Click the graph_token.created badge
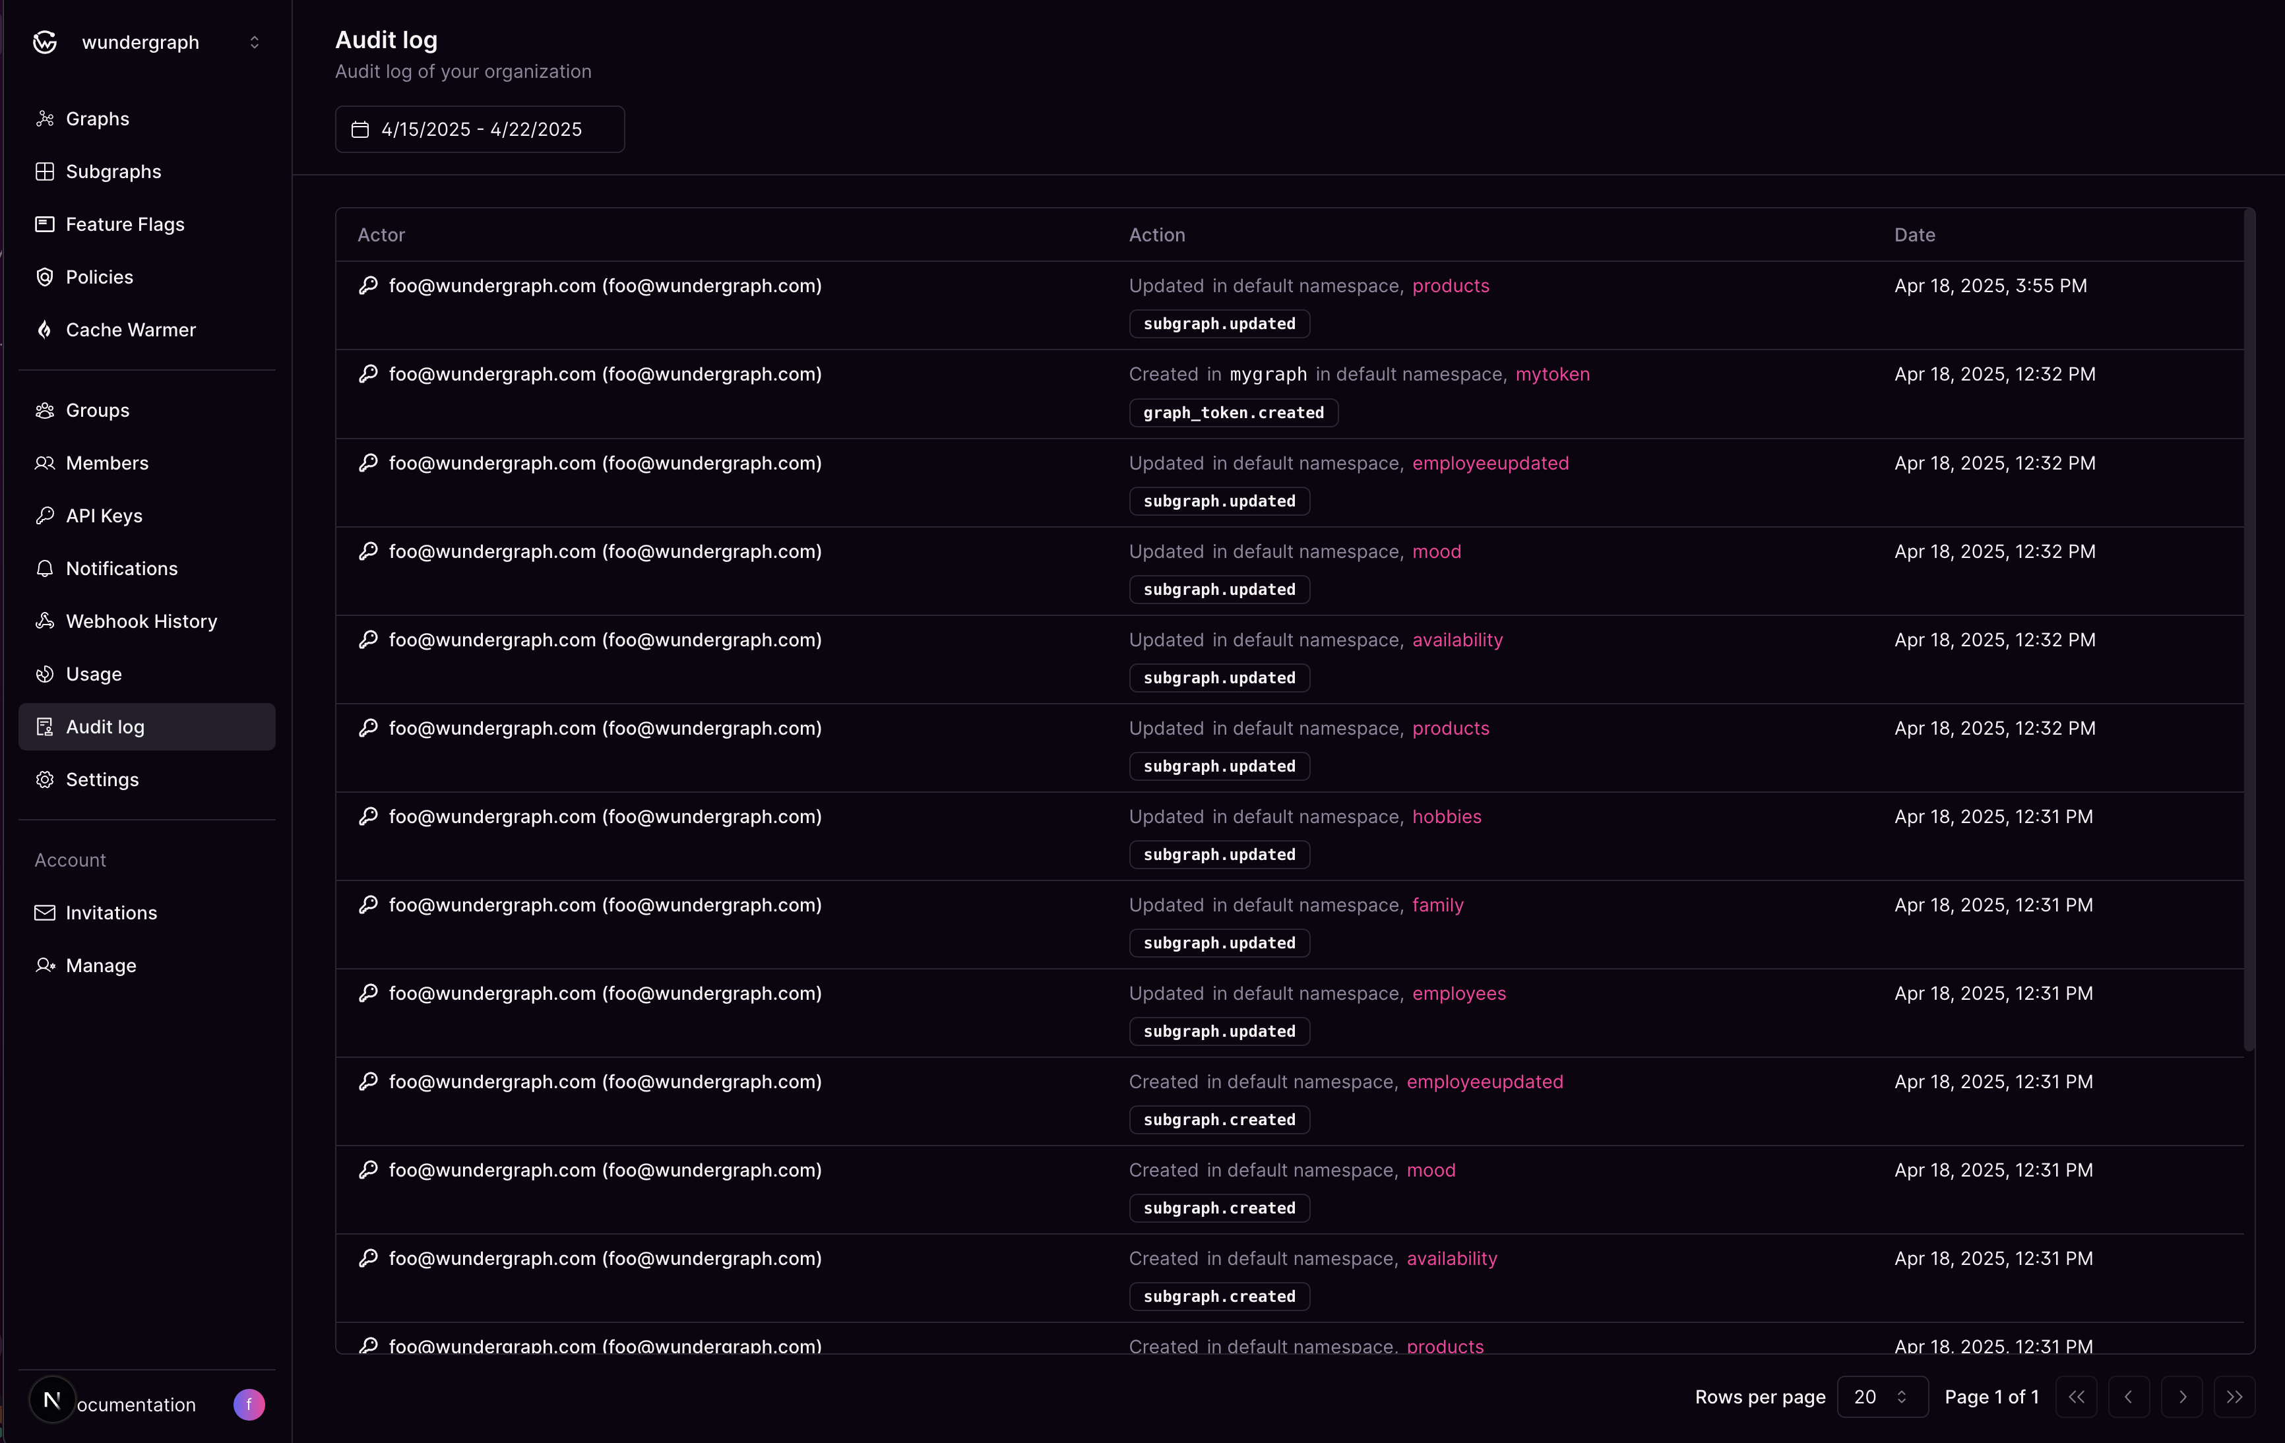This screenshot has width=2285, height=1443. coord(1233,413)
